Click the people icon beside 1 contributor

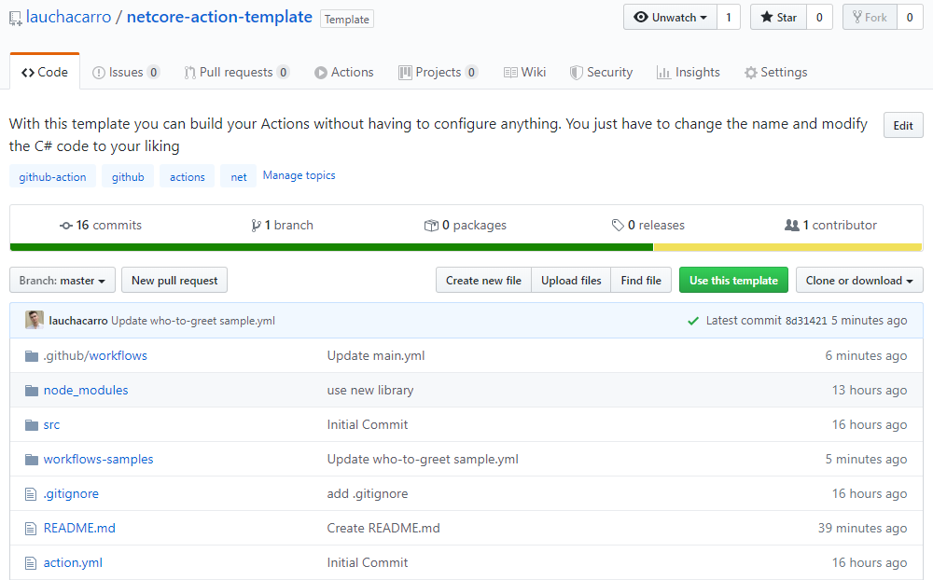tap(792, 226)
